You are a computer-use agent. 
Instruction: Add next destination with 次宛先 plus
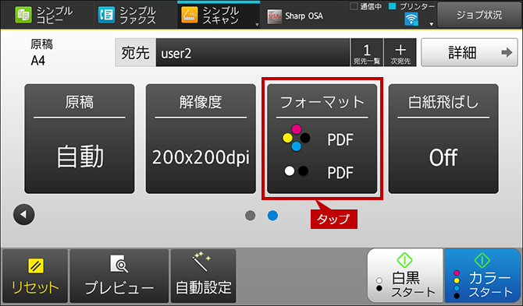(x=400, y=52)
